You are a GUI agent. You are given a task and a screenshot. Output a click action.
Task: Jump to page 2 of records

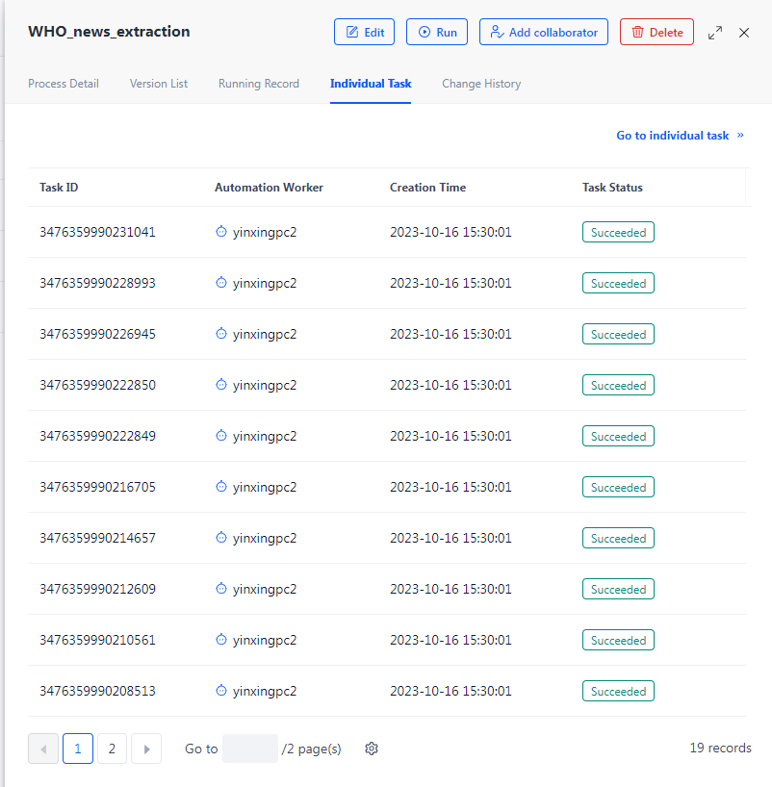pyautogui.click(x=112, y=749)
